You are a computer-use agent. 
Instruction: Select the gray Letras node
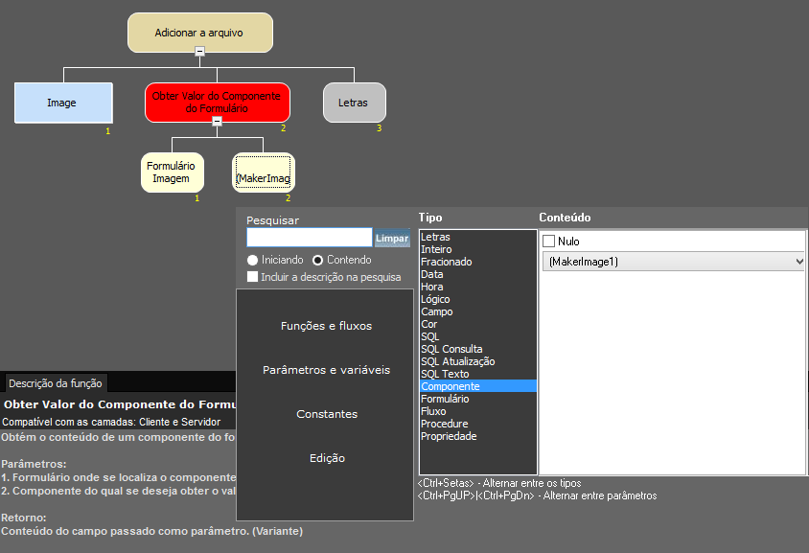(x=353, y=103)
